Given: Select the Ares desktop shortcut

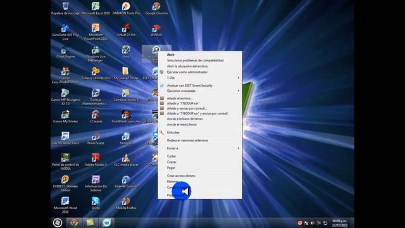Looking at the screenshot, I should click(x=126, y=52).
